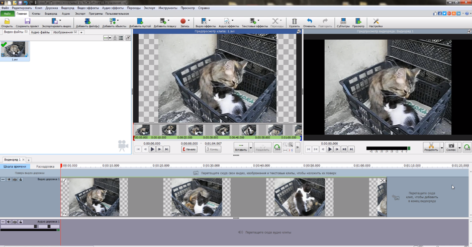Image resolution: width=472 pixels, height=247 pixels.
Task: Click FX icon on first timeline clip
Action: tap(64, 214)
